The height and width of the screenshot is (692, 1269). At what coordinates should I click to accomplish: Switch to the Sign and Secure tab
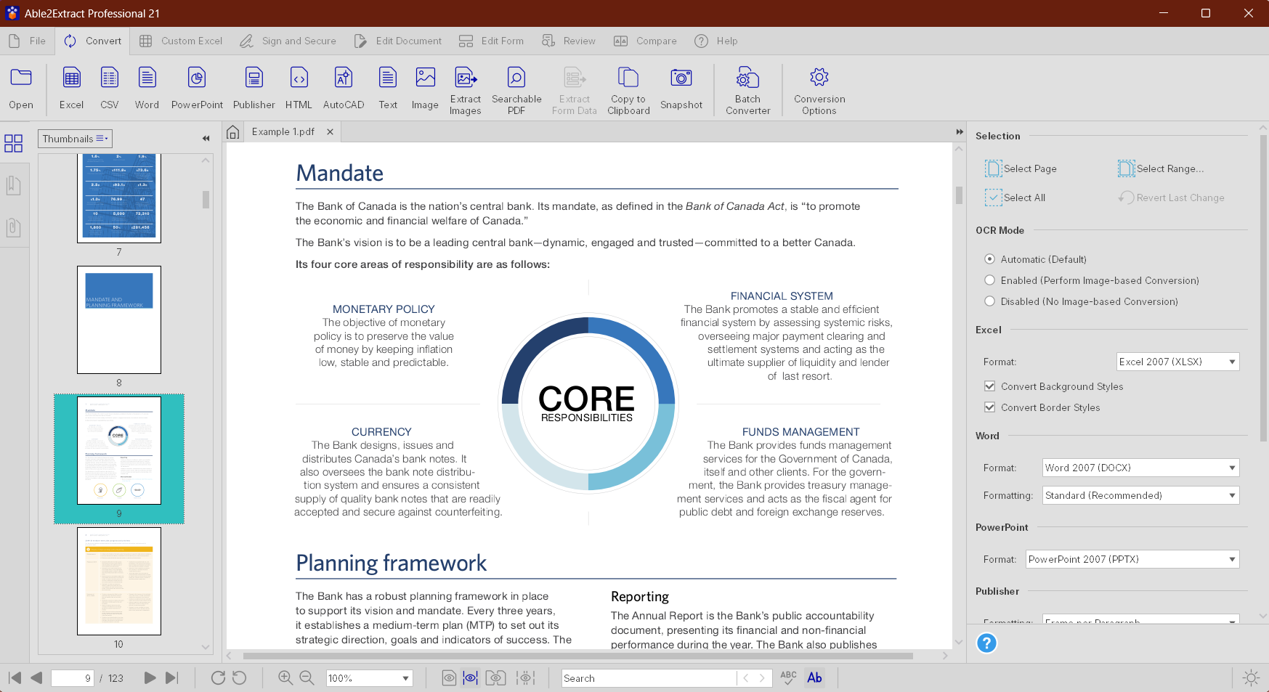click(288, 41)
